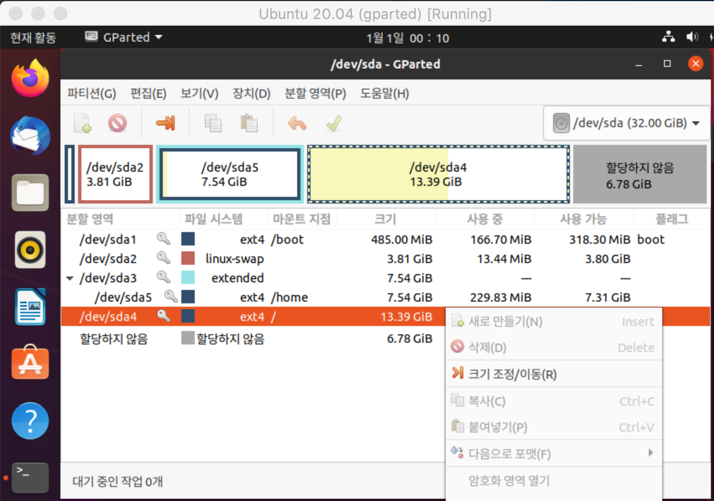
Task: Click the 플래그 column header
Action: pyautogui.click(x=671, y=219)
